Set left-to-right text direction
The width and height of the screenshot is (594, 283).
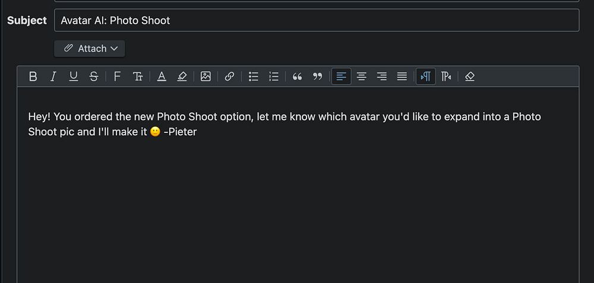click(x=426, y=77)
